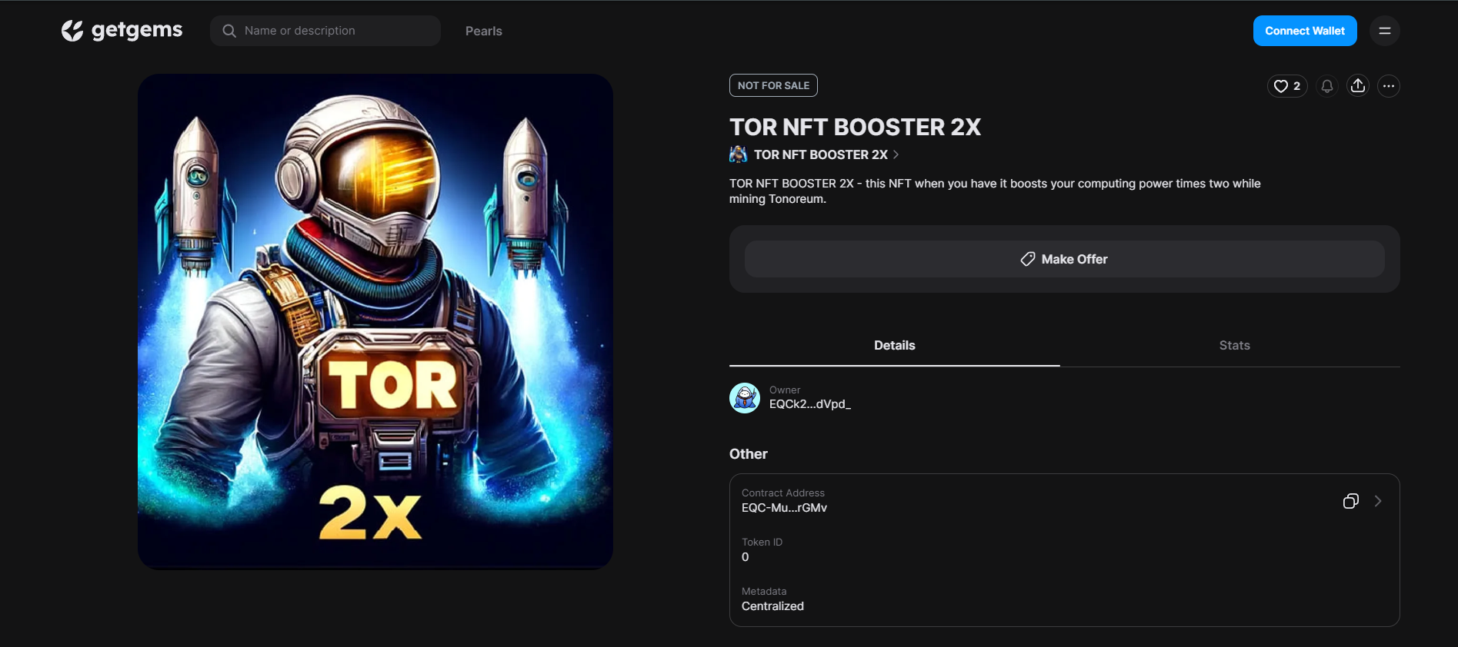Toggle the notification bell

tap(1327, 86)
